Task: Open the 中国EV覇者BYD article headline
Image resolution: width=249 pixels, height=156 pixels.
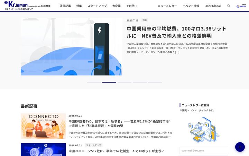Action: [120, 123]
